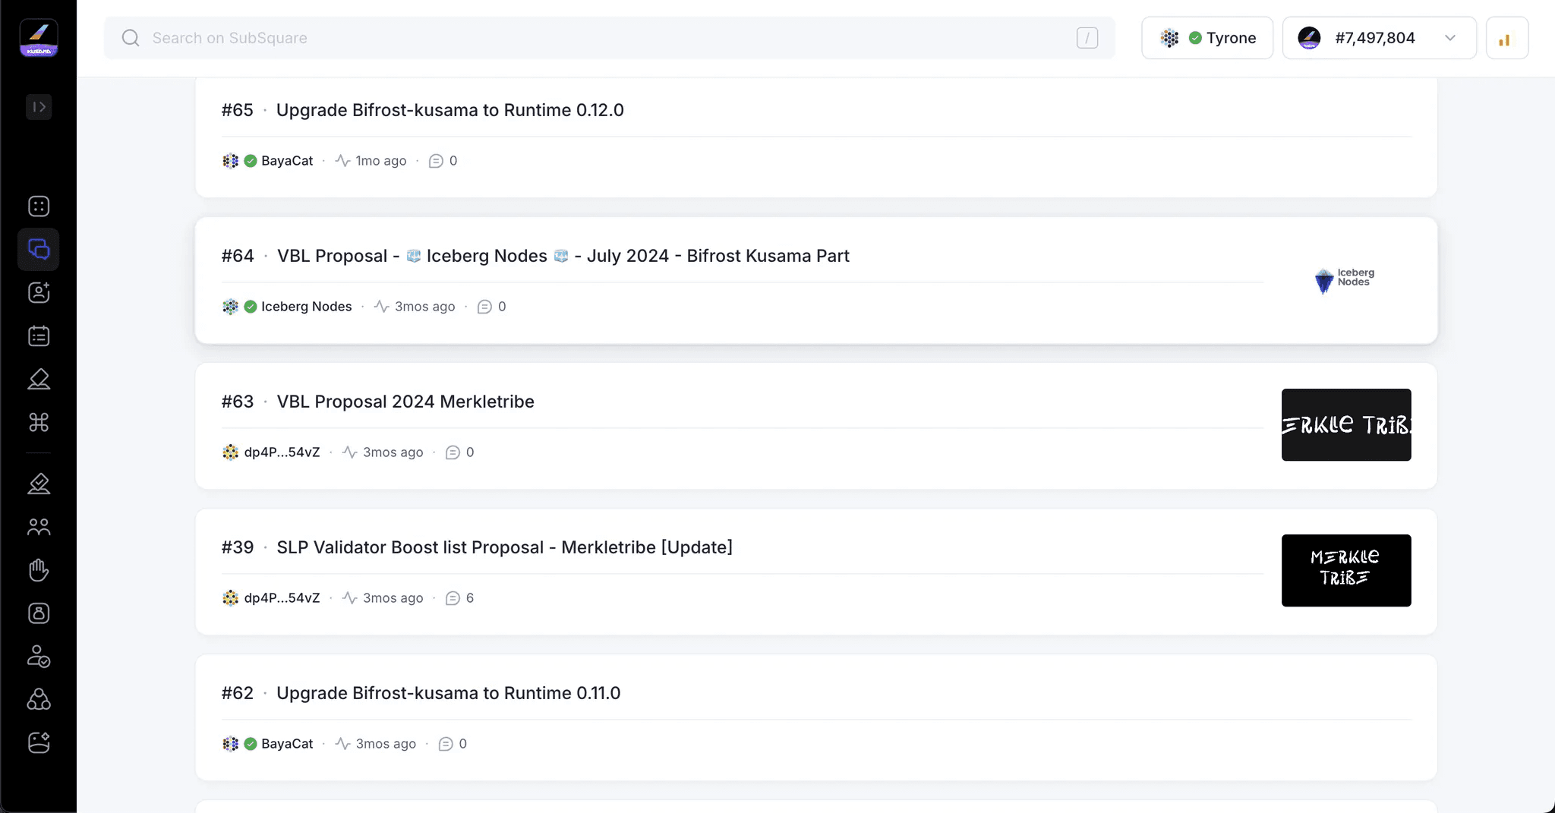This screenshot has width=1555, height=813.
Task: Open author dp4P...54vZ on post #63
Action: (x=282, y=452)
